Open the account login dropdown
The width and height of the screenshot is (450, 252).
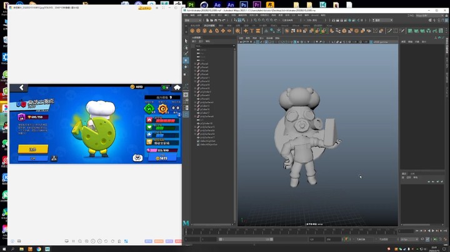[x=382, y=20]
